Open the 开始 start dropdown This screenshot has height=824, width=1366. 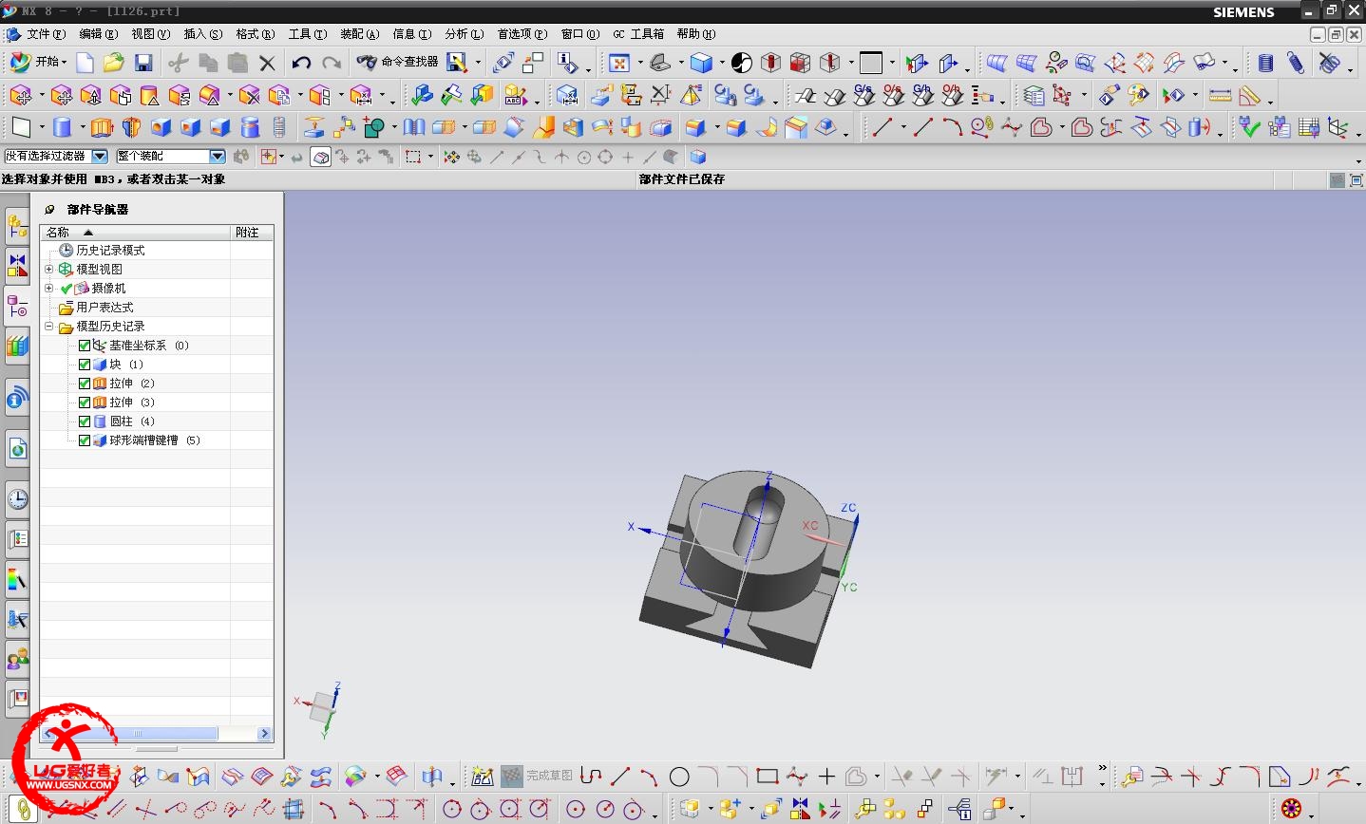[38, 62]
